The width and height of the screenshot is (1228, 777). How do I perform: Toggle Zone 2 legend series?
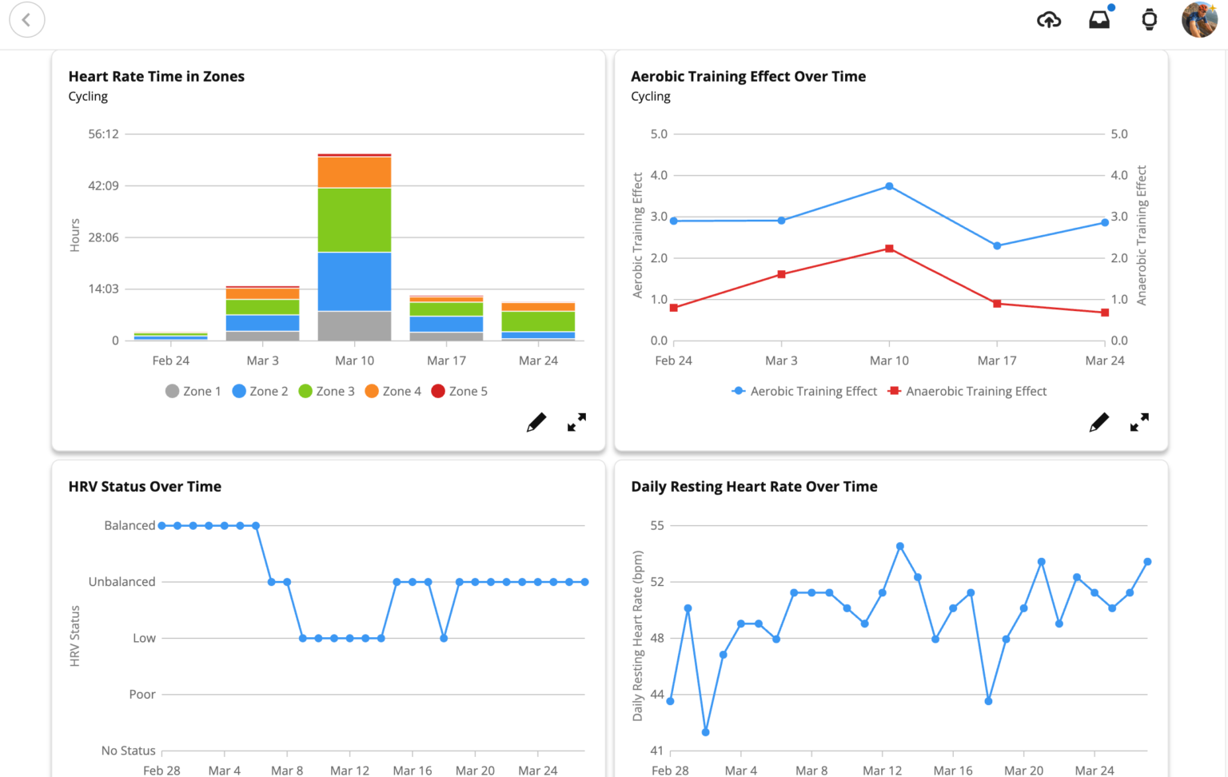coord(260,391)
